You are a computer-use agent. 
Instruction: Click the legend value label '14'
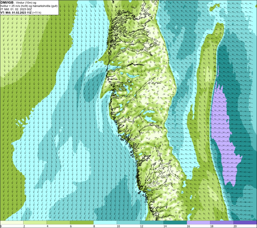pyautogui.click(x=165, y=226)
